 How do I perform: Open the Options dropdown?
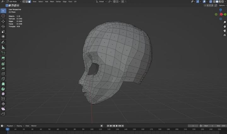tap(222, 5)
